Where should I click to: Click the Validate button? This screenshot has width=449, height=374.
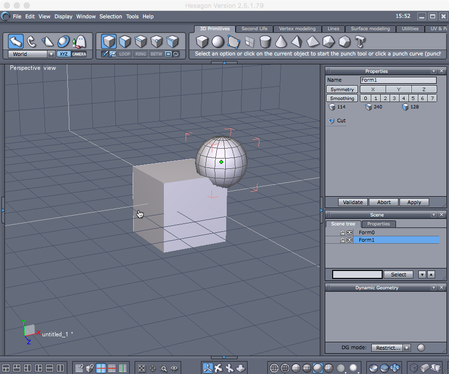pos(353,202)
